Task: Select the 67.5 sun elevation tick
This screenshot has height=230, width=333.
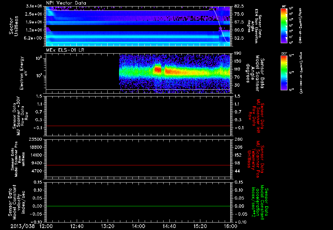Action: (239, 22)
